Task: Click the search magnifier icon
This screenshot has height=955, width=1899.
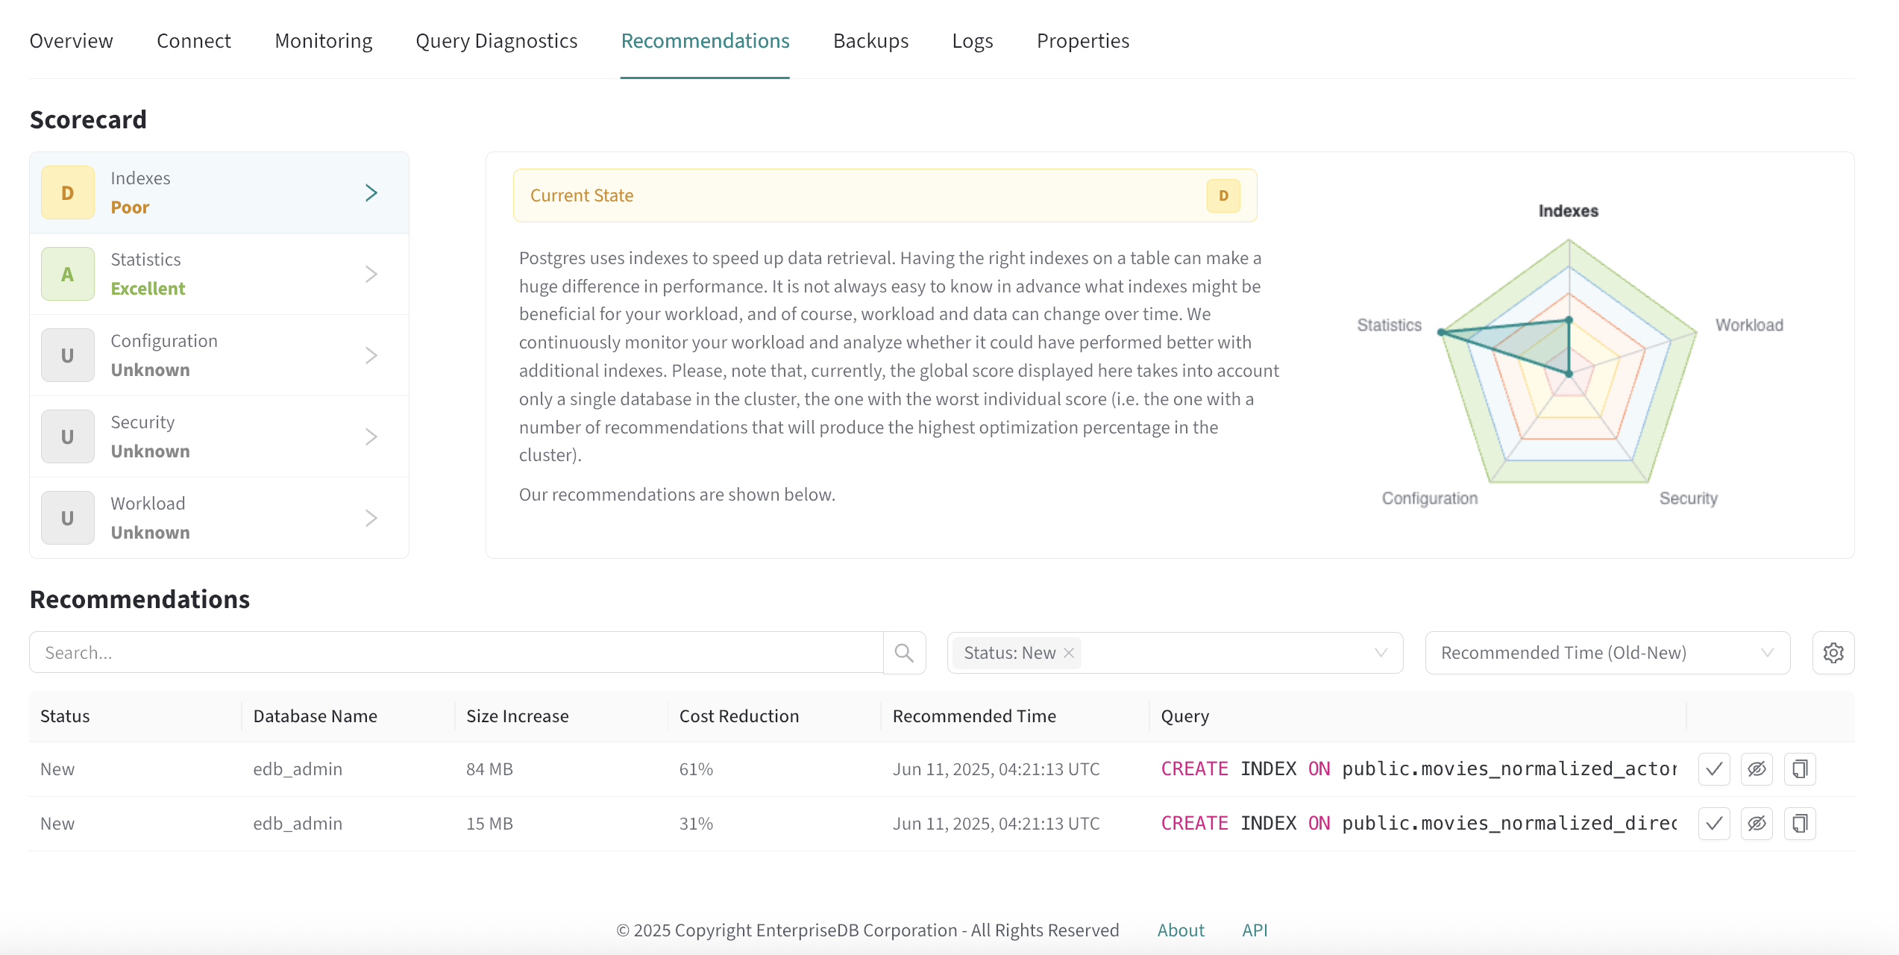Action: pyautogui.click(x=904, y=653)
